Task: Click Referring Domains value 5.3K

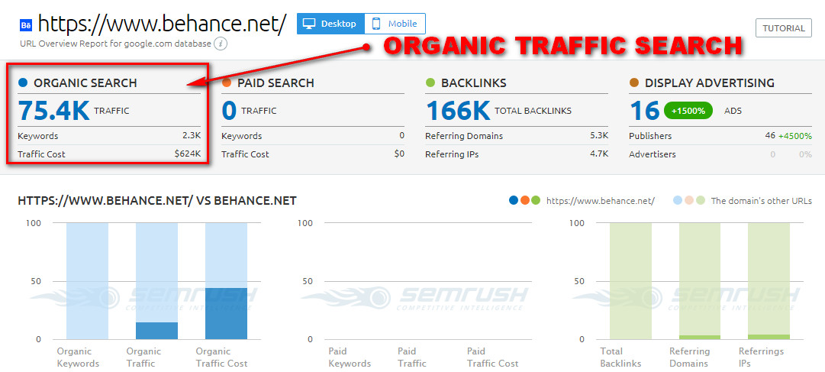Action: point(599,135)
